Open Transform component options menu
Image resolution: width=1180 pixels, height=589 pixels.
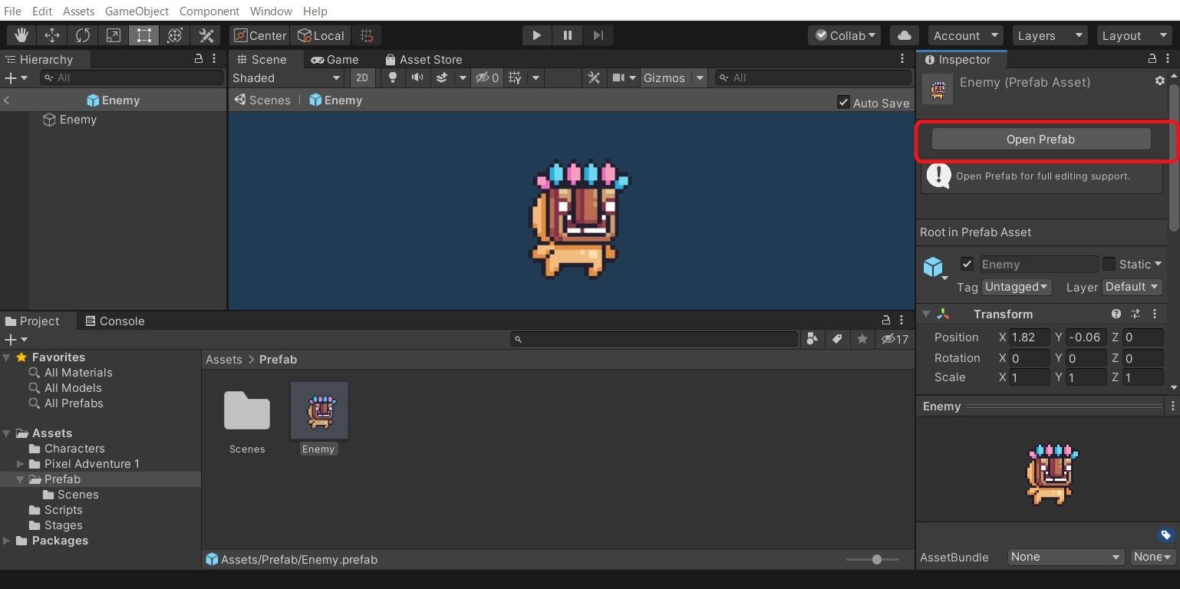(x=1155, y=314)
